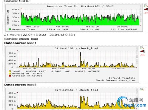
Task: Click the 'Datasource: load1' heading
Action: click(20, 43)
